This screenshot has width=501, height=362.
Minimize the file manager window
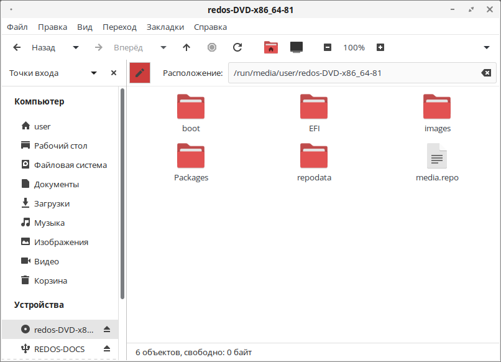(453, 9)
